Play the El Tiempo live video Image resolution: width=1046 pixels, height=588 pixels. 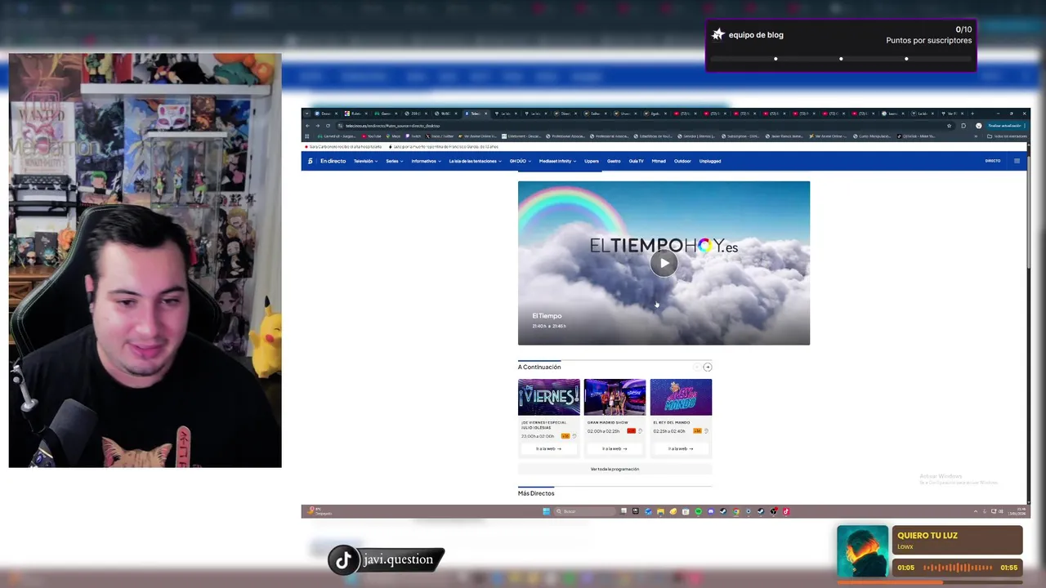[x=664, y=263]
